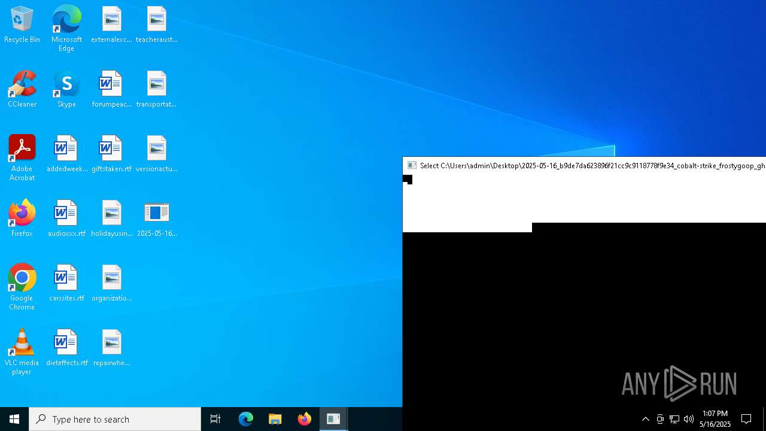
Task: Select the dieteffects.rtf document icon
Action: click(x=66, y=348)
